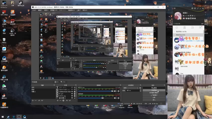Screen dimensions: 212x119
Task: Move the selected scene down
Action: click(42, 100)
